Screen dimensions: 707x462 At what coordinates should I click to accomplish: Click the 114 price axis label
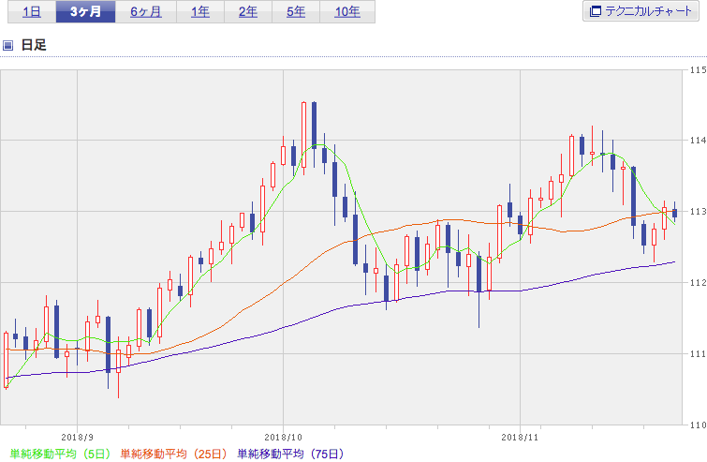click(698, 141)
